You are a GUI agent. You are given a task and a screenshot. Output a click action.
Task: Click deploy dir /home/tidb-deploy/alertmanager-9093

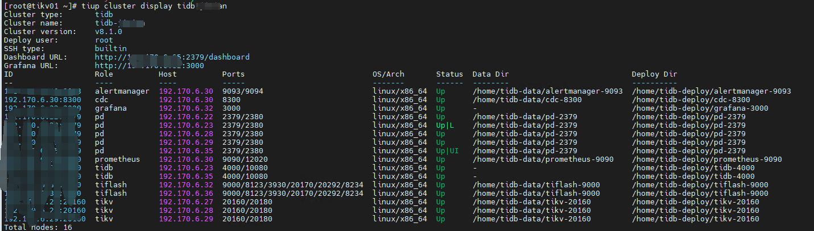tap(711, 91)
